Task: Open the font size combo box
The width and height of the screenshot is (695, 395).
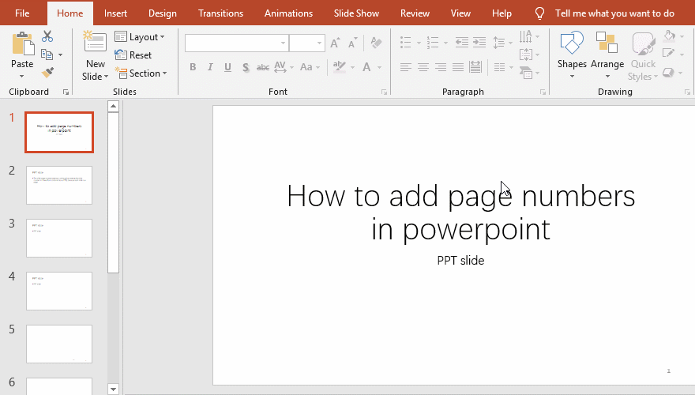Action: [307, 43]
